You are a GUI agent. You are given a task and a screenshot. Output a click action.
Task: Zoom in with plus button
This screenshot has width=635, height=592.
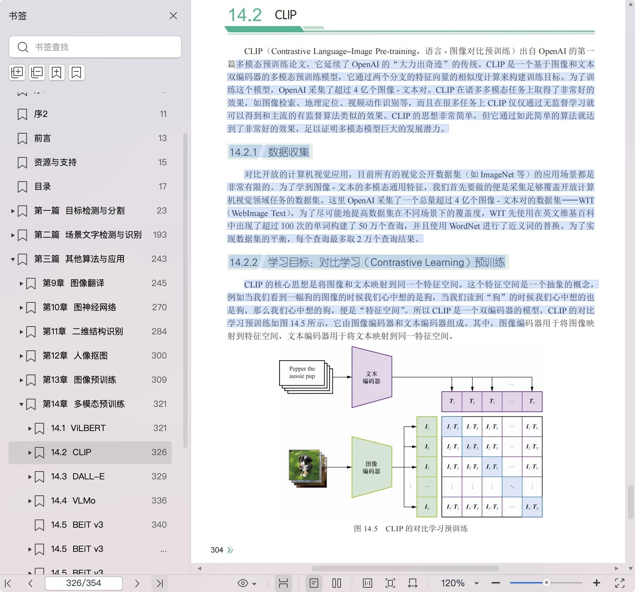pos(597,583)
